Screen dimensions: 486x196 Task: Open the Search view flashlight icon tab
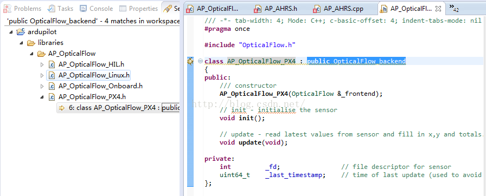(168, 9)
